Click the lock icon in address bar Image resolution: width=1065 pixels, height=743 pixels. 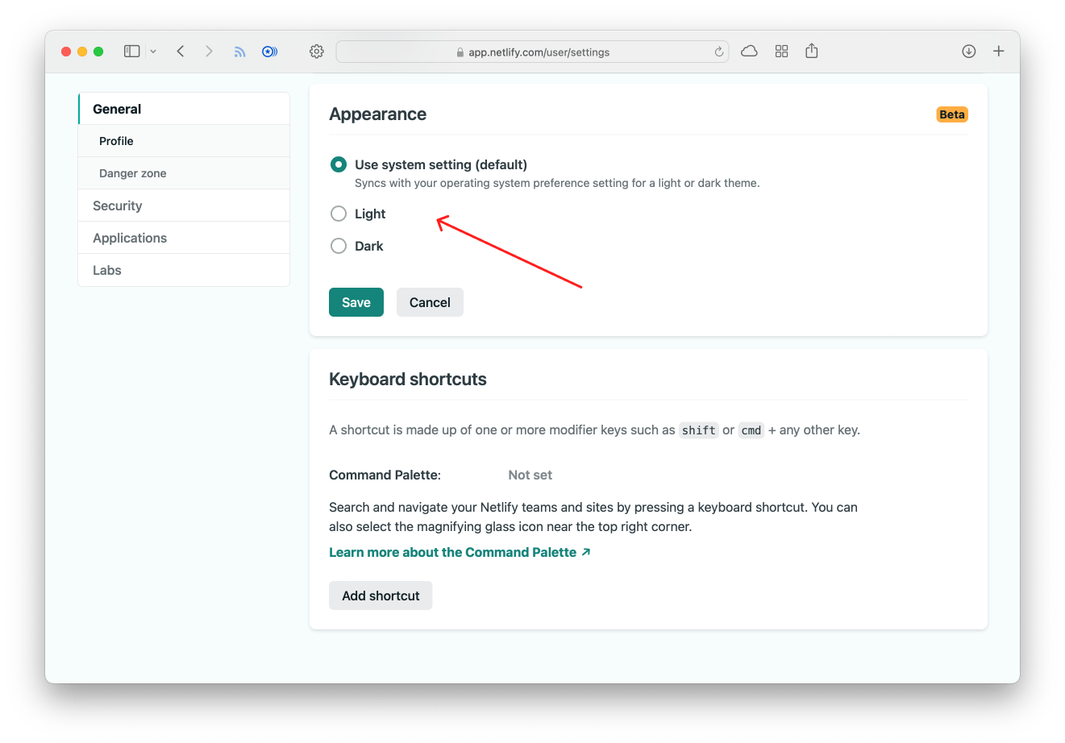(x=460, y=52)
